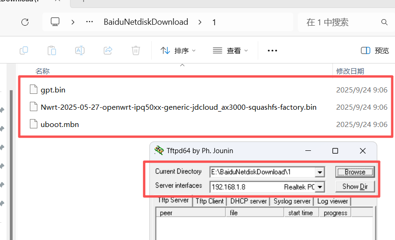Expand the Current Directory combo box
395x240 pixels.
(320, 172)
